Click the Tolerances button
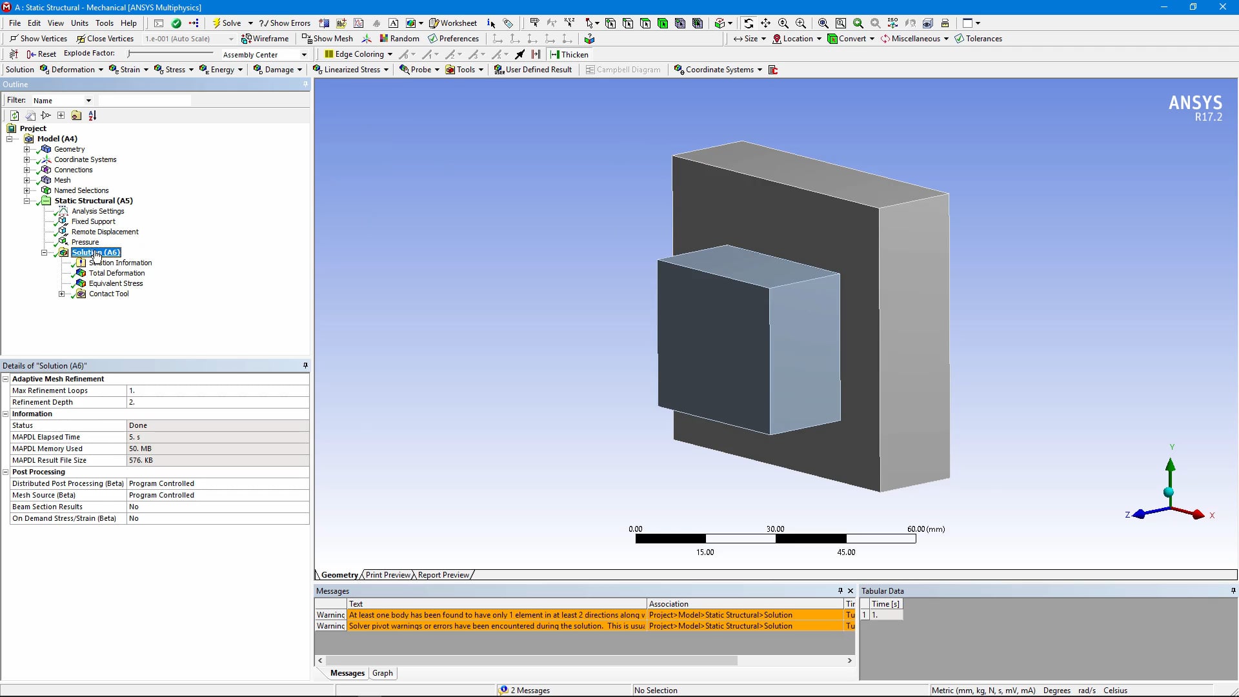 [978, 39]
